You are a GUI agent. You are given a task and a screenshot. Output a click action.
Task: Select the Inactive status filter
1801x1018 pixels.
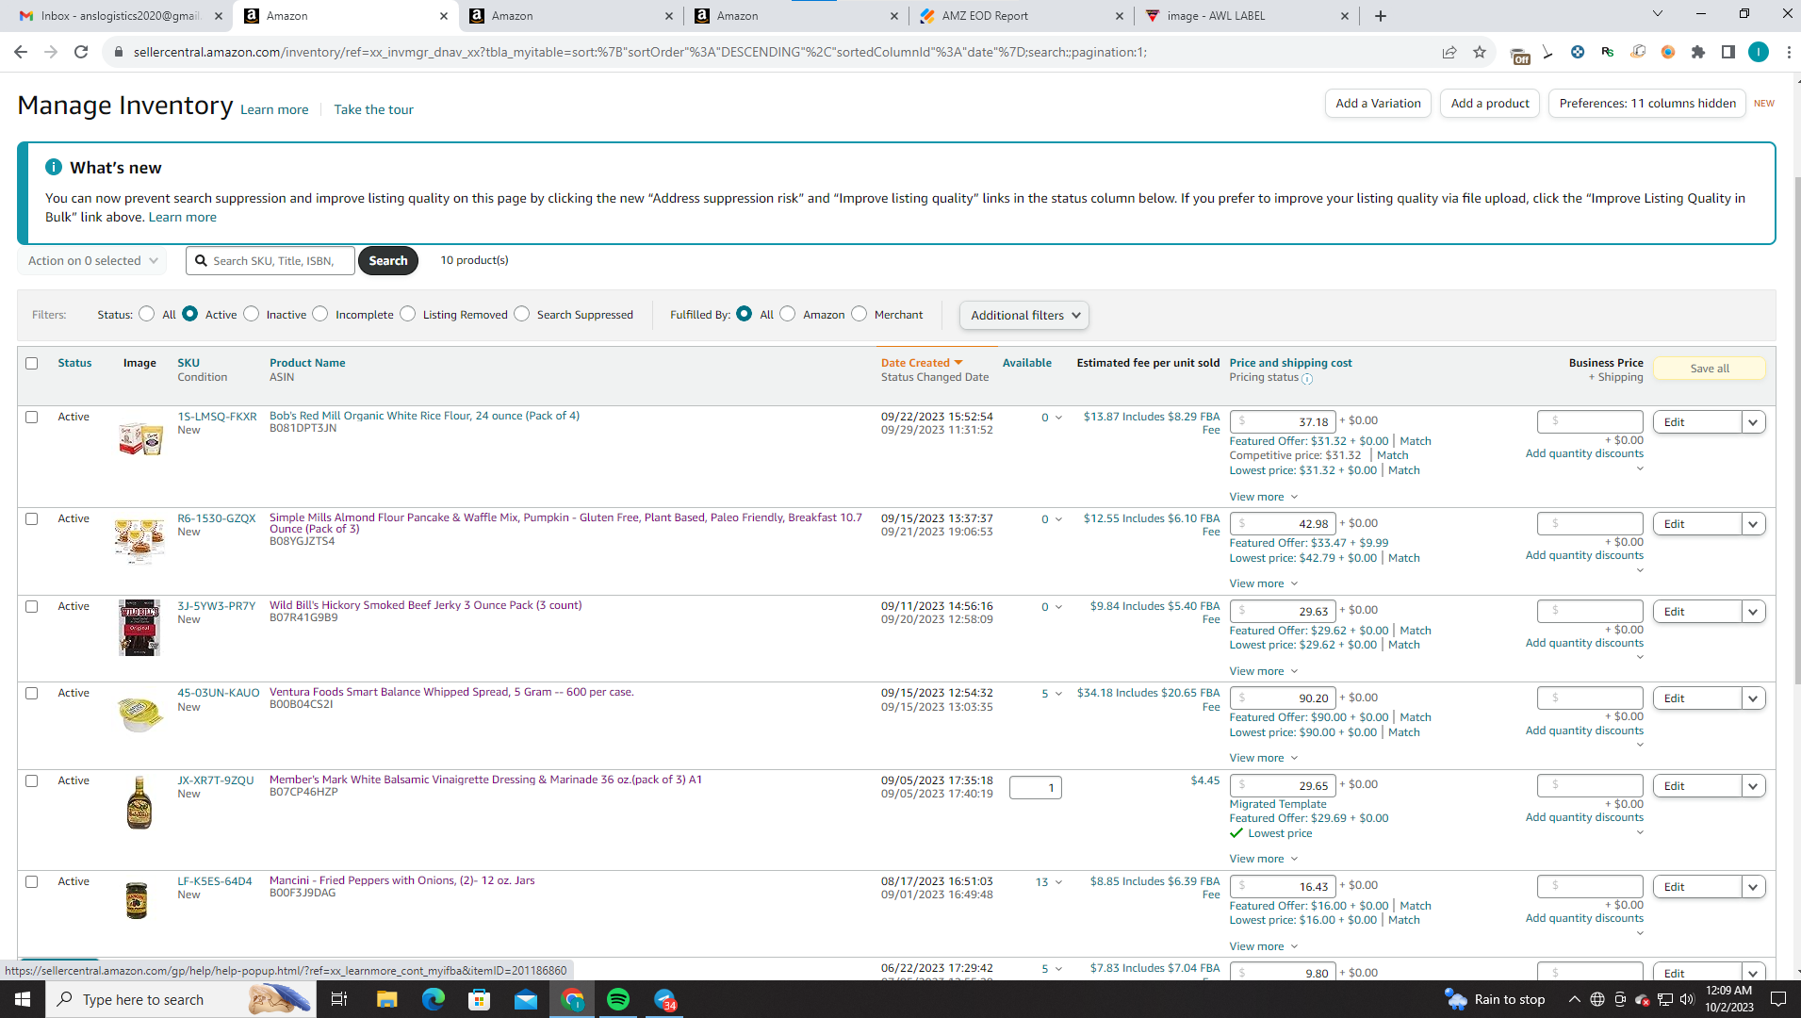pyautogui.click(x=252, y=314)
